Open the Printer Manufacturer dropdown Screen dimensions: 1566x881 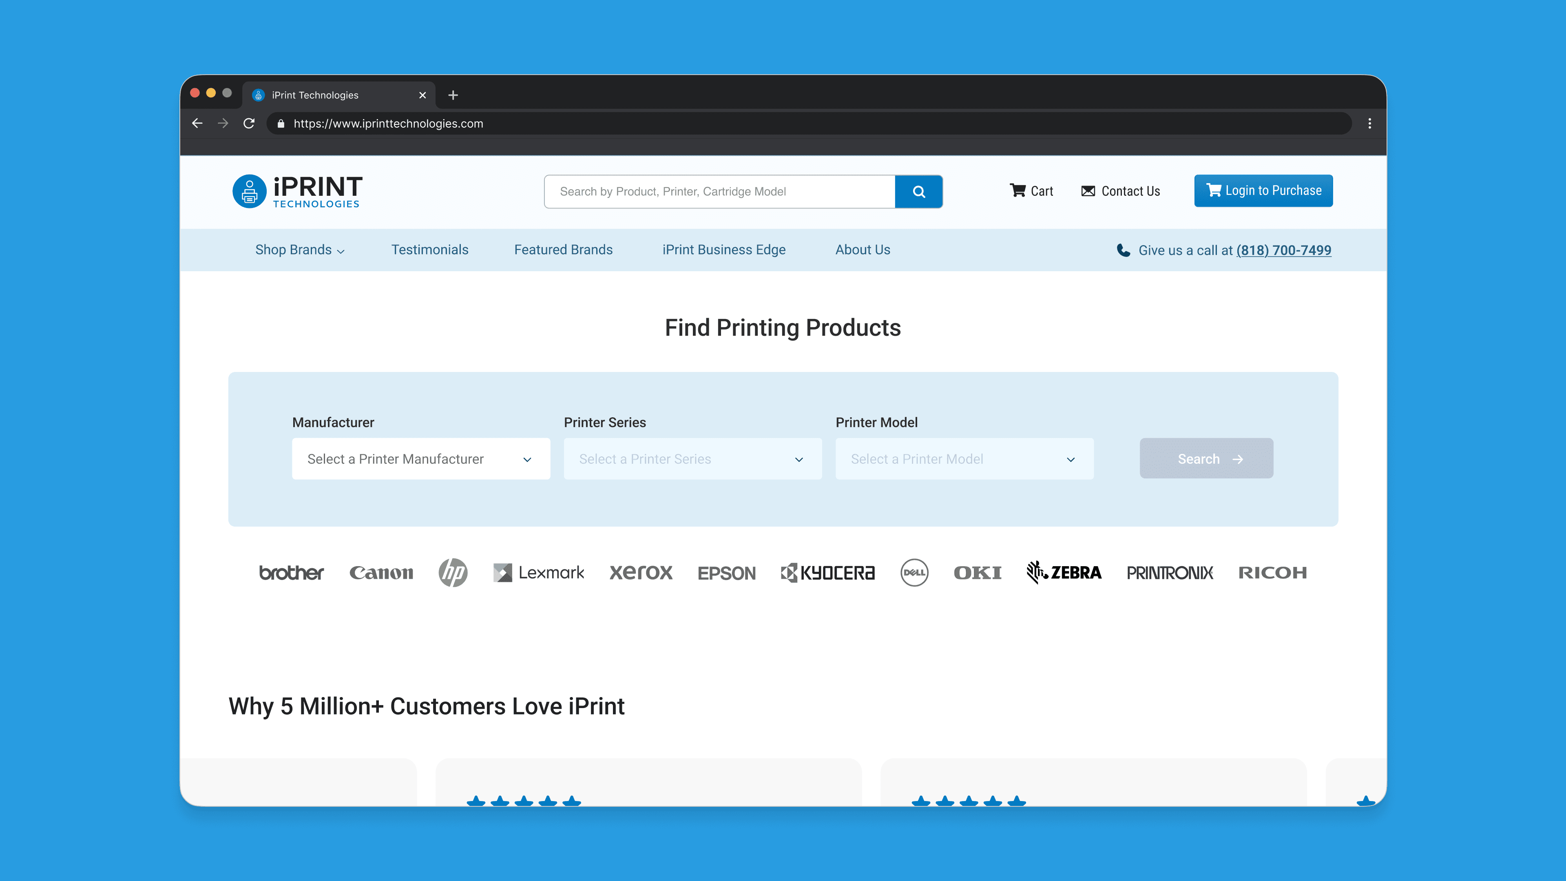pyautogui.click(x=421, y=459)
